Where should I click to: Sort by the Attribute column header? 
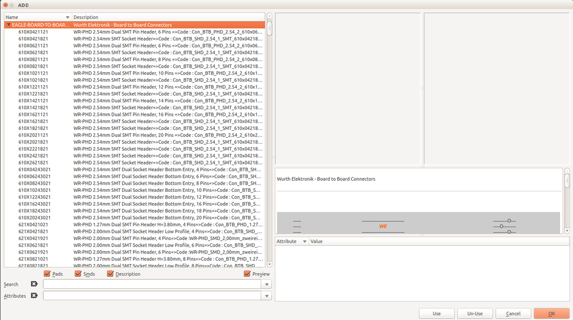coord(292,242)
